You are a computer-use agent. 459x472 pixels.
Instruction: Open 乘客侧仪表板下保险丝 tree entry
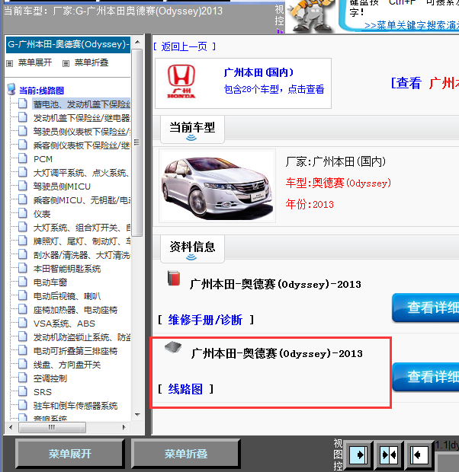coord(82,145)
